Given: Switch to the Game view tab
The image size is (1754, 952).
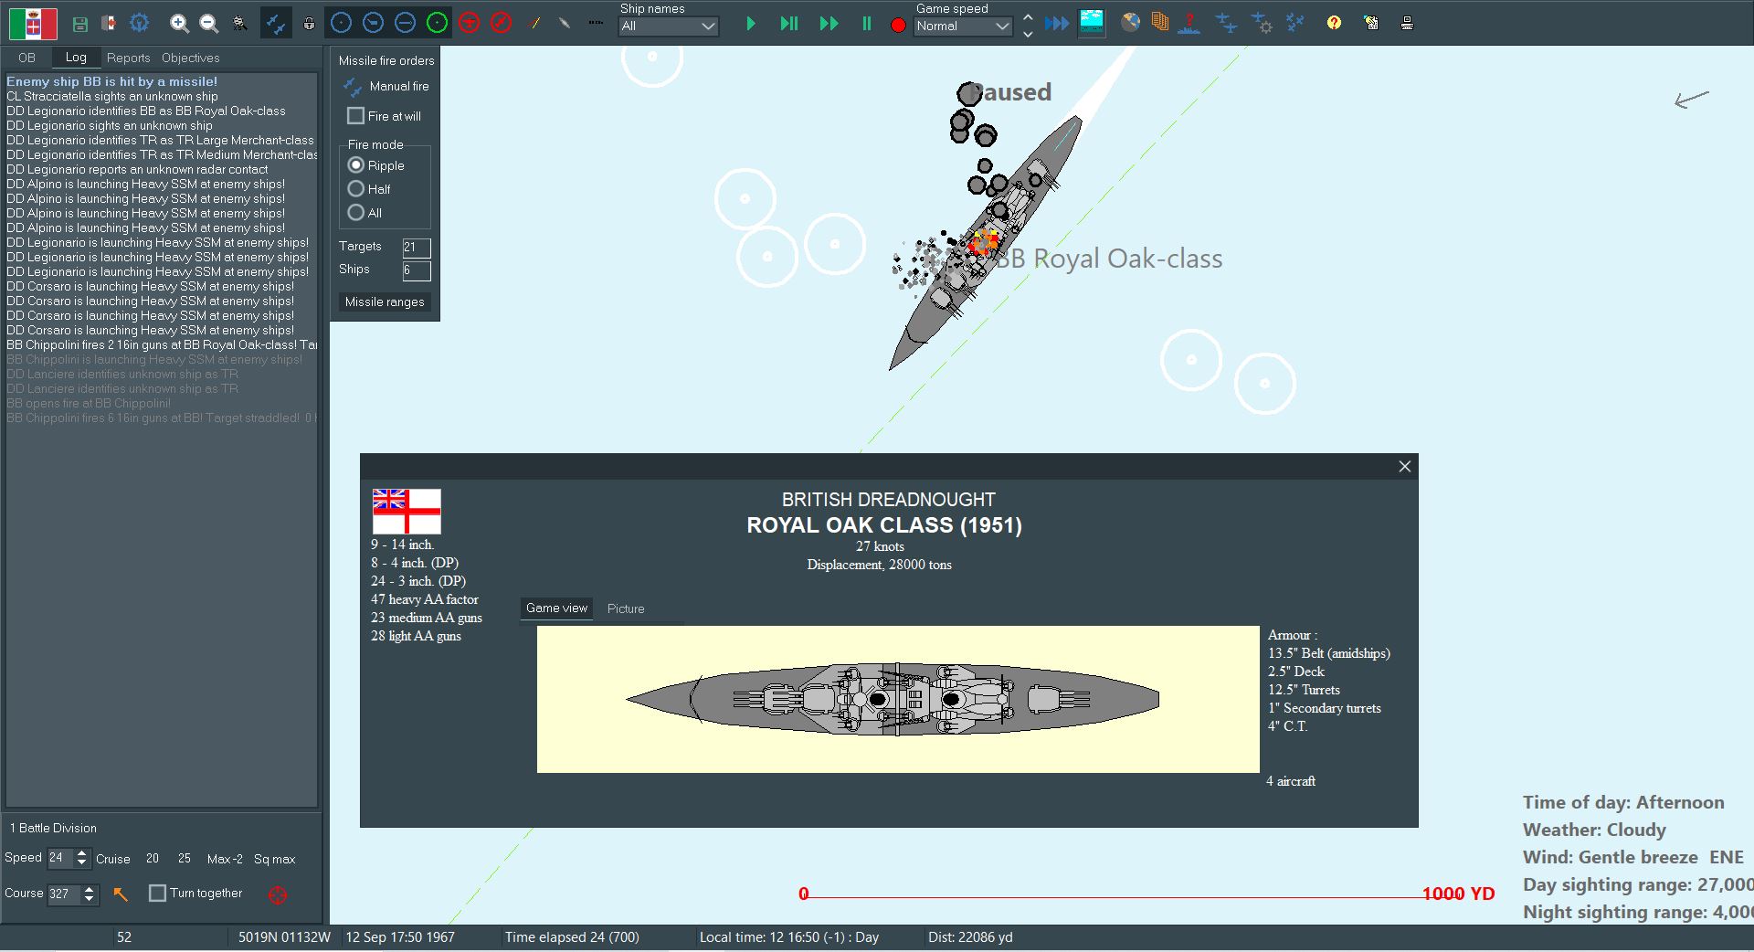Looking at the screenshot, I should pos(556,608).
